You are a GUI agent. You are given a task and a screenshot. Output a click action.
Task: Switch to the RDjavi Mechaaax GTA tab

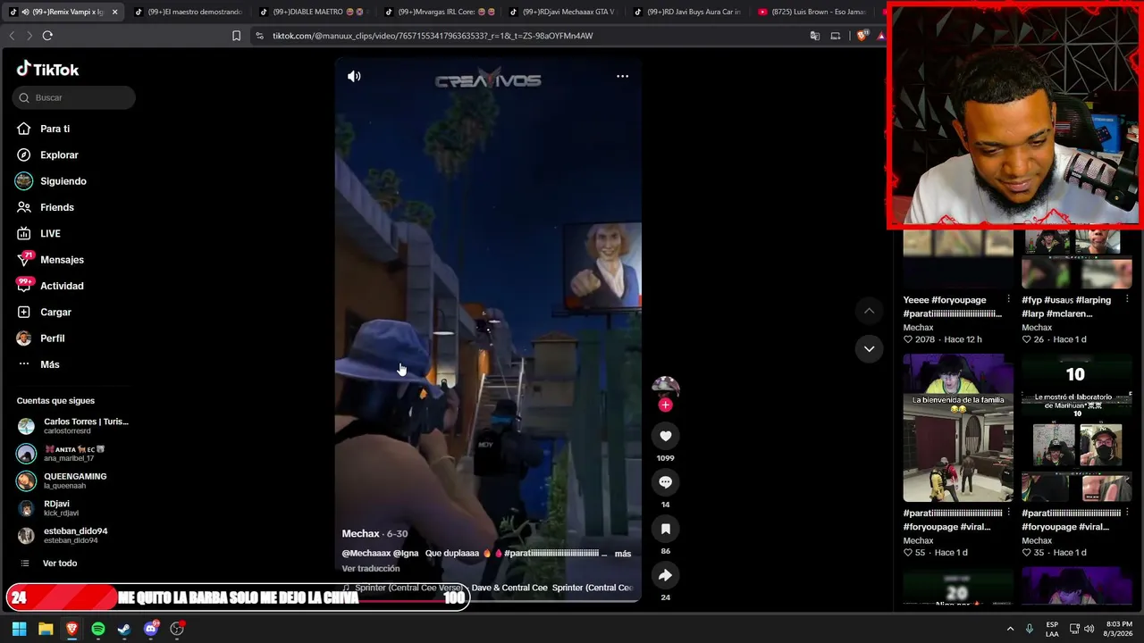(563, 12)
